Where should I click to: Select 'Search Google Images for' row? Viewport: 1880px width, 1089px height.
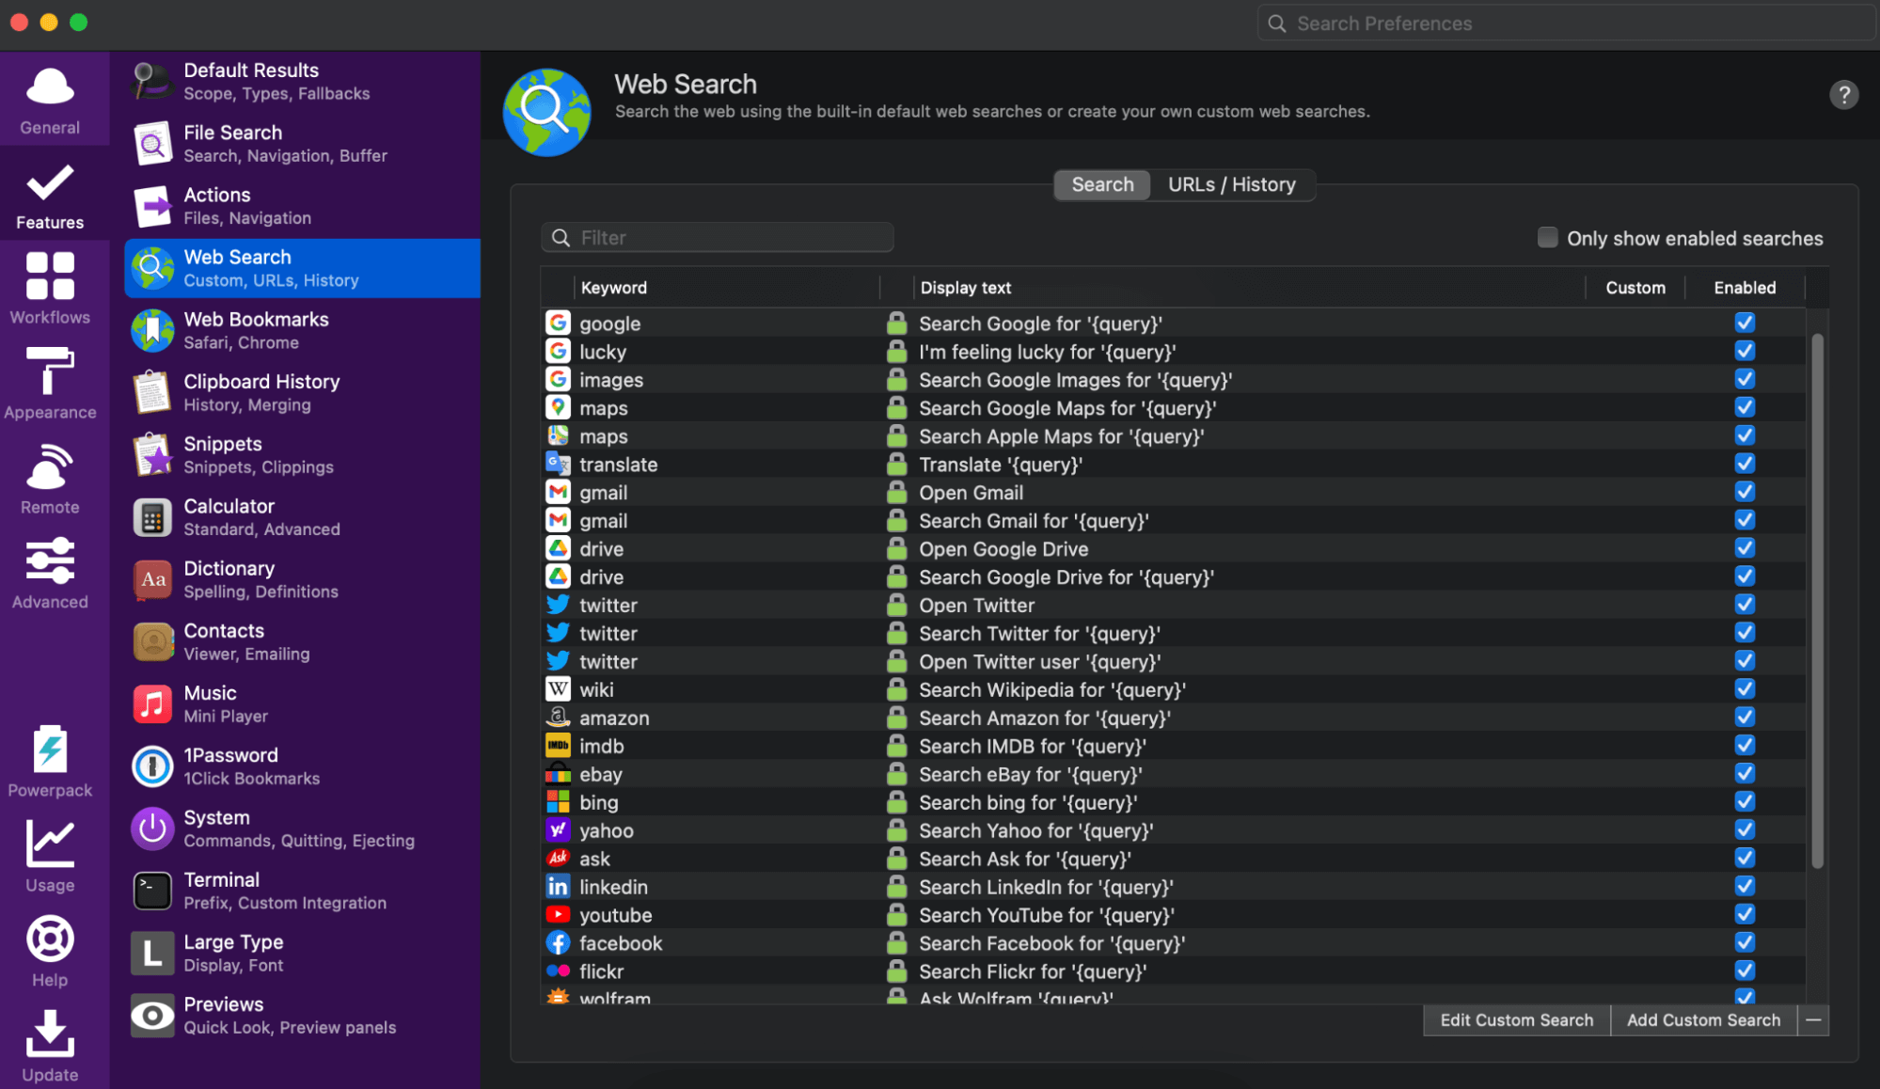(1173, 380)
